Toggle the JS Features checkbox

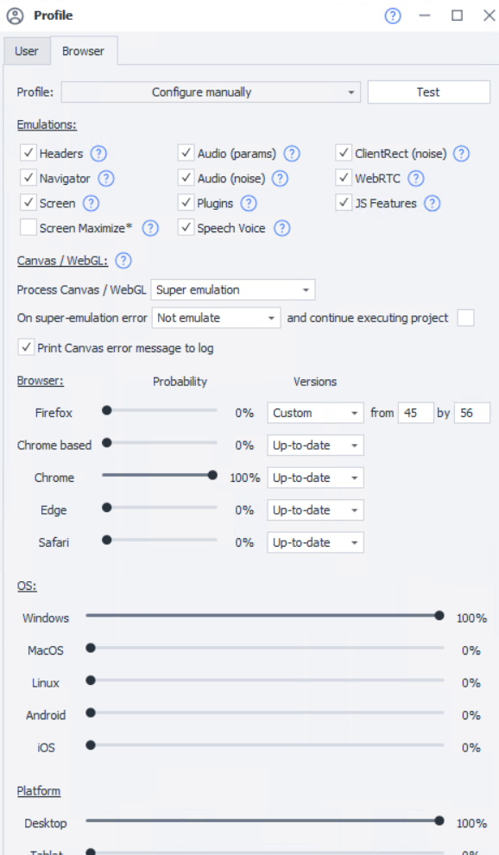coord(343,202)
